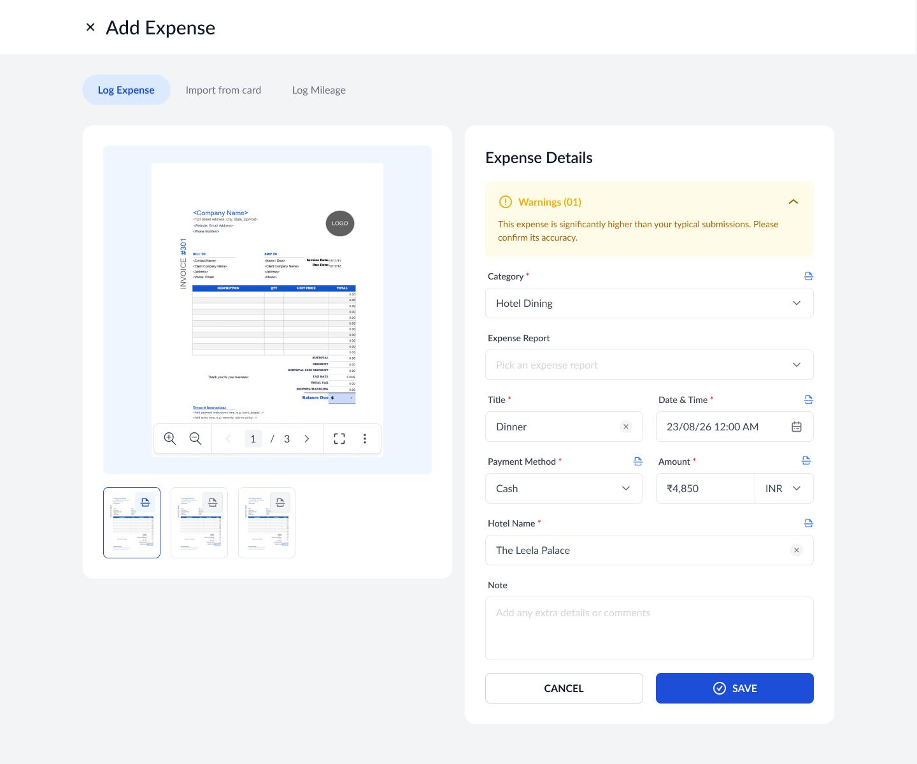Zoom in on the receipt preview
The image size is (917, 764).
pyautogui.click(x=170, y=439)
